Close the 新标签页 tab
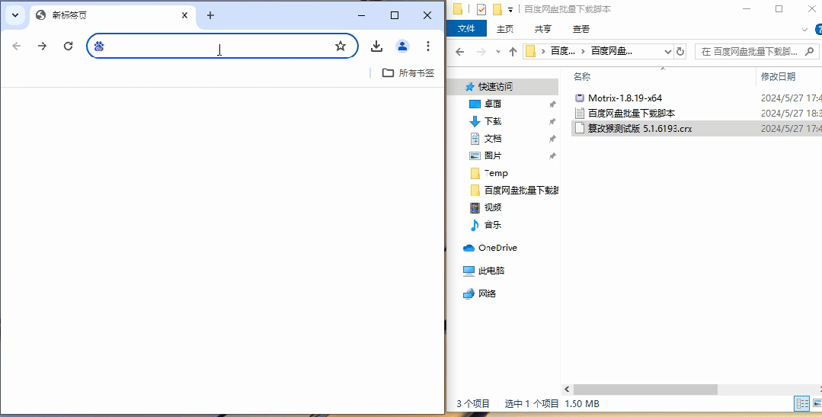The width and height of the screenshot is (822, 417). click(x=184, y=15)
